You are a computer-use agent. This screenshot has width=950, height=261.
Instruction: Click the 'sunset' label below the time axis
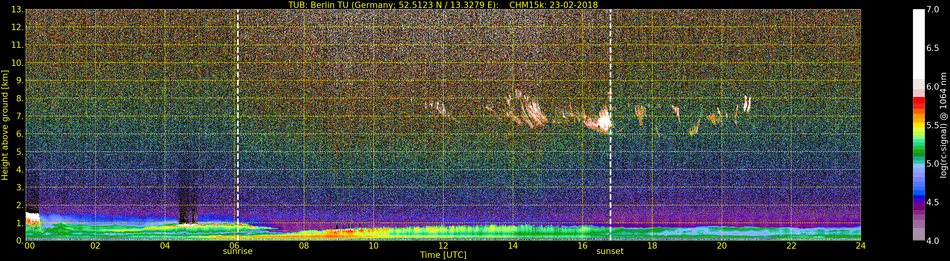tap(610, 251)
